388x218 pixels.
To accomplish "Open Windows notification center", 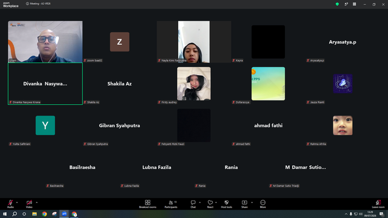I will [381, 214].
